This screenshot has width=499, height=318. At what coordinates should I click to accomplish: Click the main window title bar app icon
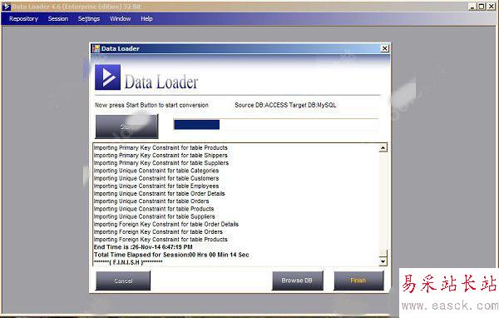(x=6, y=7)
